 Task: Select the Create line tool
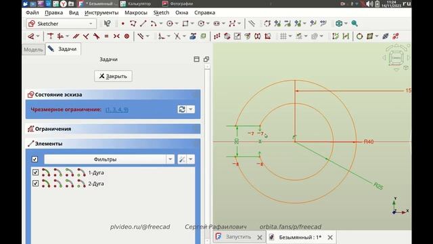pyautogui.click(x=143, y=24)
